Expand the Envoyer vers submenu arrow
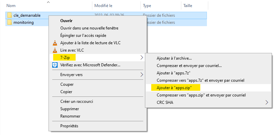This screenshot has width=276, height=135. pos(142,74)
